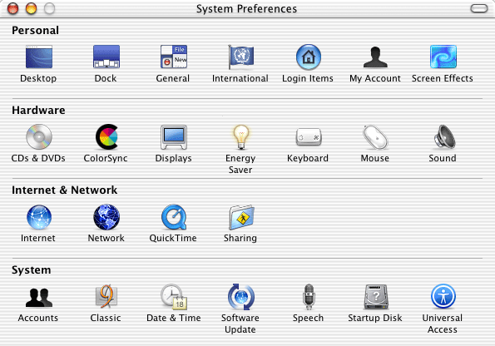Open Sound preferences speaker icon
The height and width of the screenshot is (346, 495).
tap(444, 136)
